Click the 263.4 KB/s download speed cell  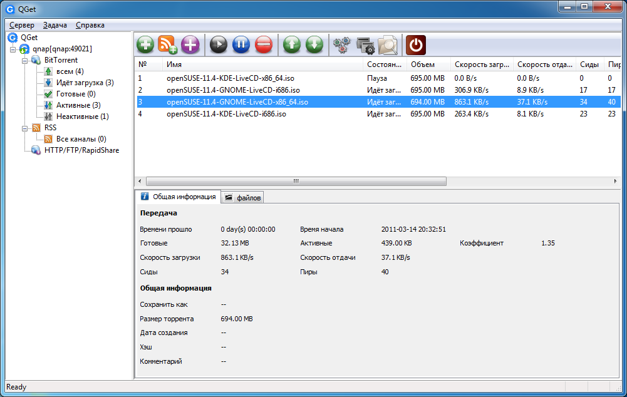pyautogui.click(x=471, y=114)
